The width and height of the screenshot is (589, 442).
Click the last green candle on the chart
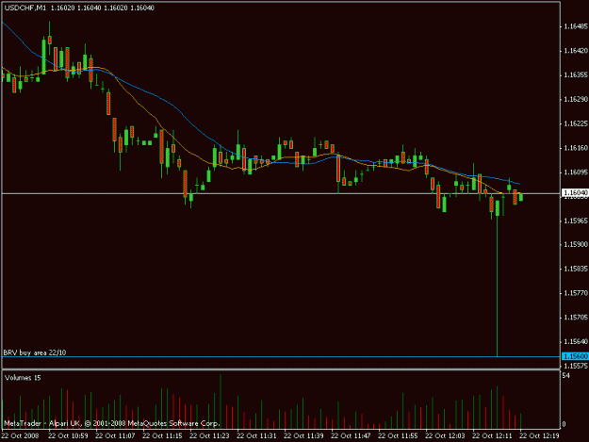point(520,197)
